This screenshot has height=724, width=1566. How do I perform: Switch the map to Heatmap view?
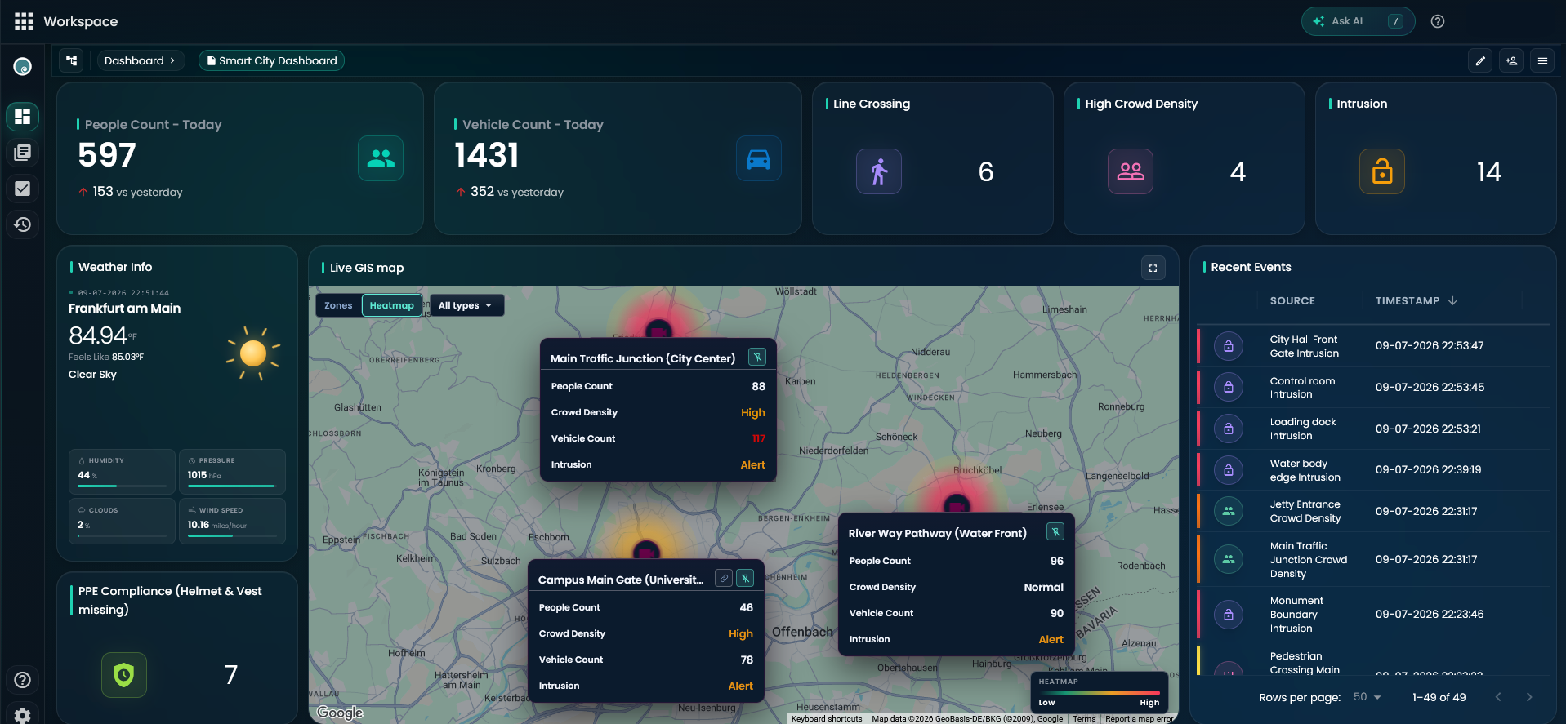(x=392, y=305)
